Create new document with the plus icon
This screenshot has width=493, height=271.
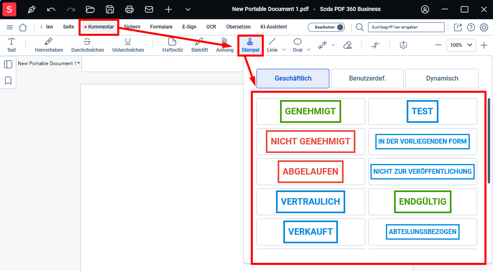coord(169,9)
